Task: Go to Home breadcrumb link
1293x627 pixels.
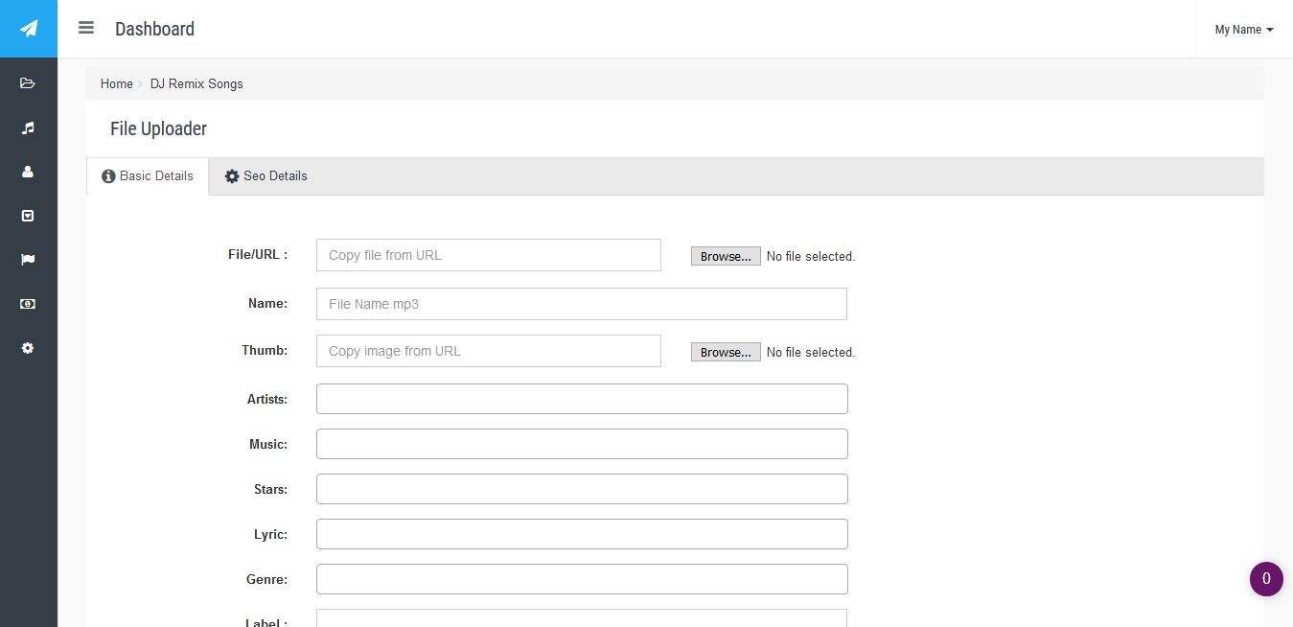Action: 117,84
